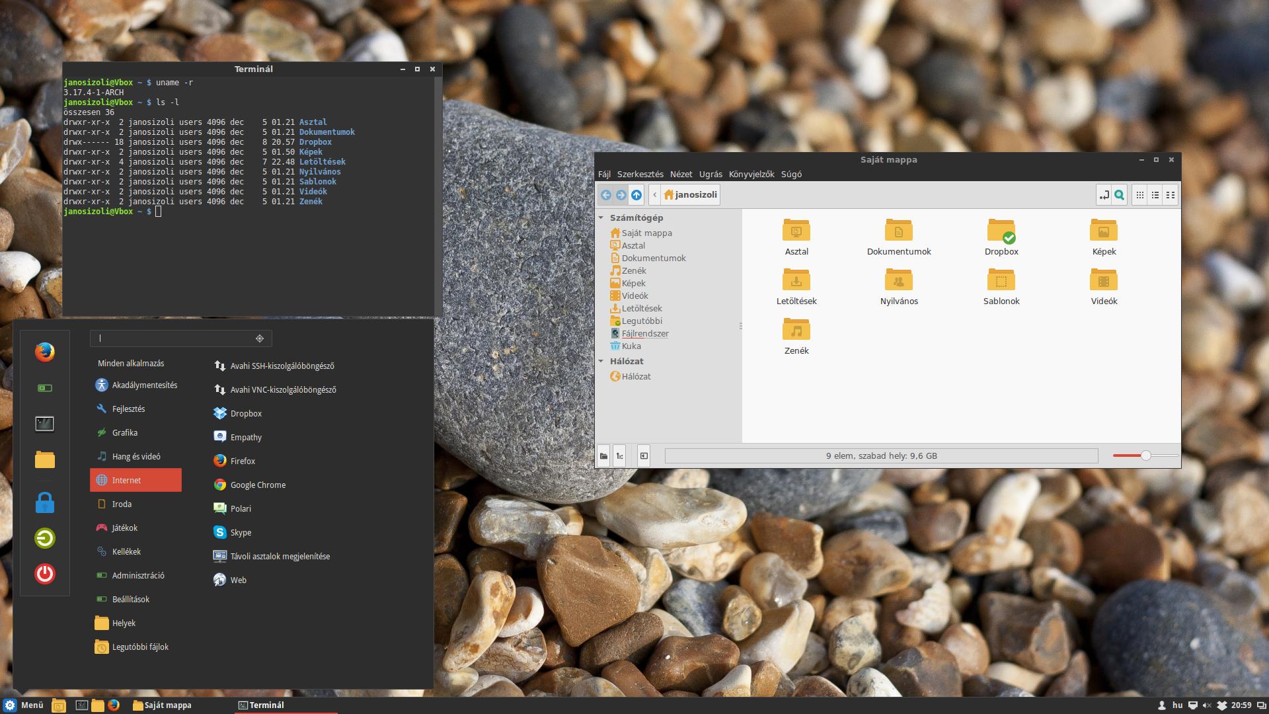Open system settings from menu favorites bar

45,388
